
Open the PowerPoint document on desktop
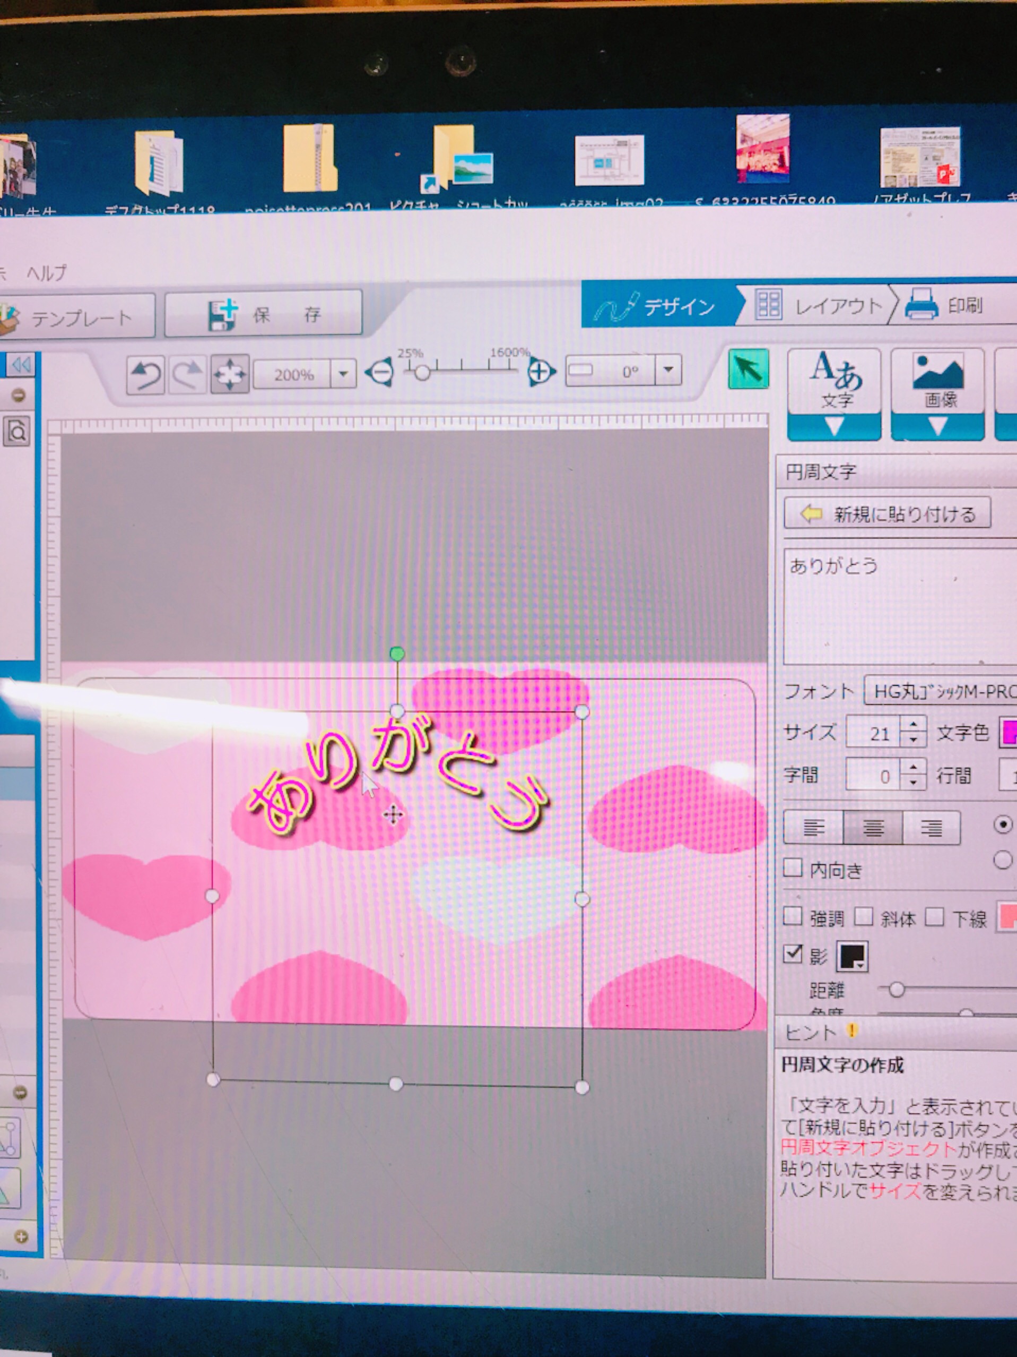pyautogui.click(x=919, y=157)
